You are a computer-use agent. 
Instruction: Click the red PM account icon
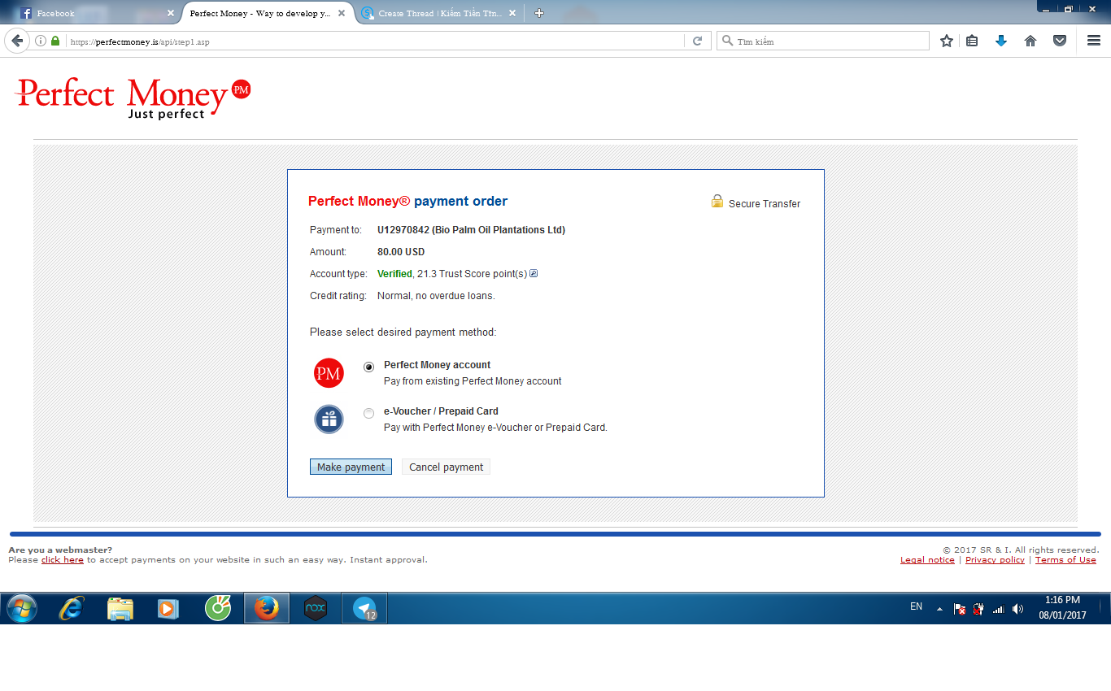(x=329, y=373)
